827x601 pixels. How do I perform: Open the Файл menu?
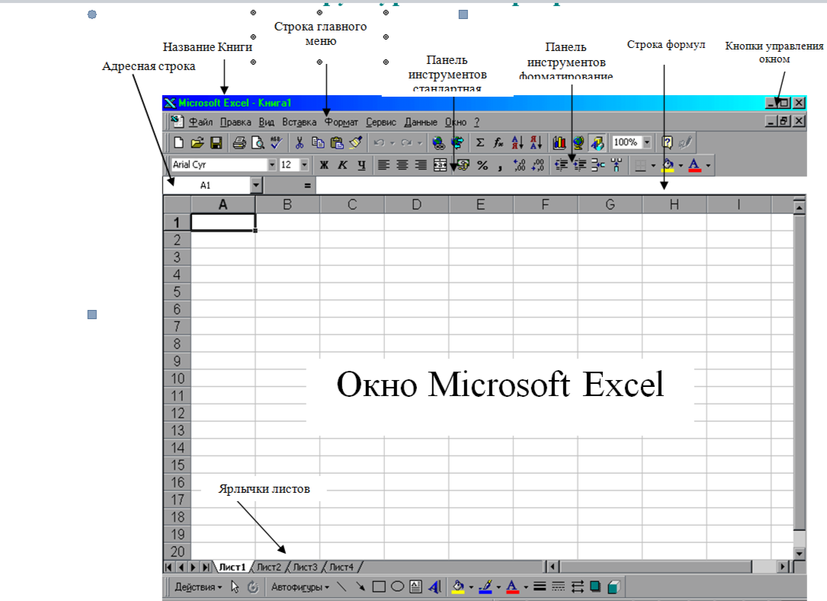click(201, 123)
